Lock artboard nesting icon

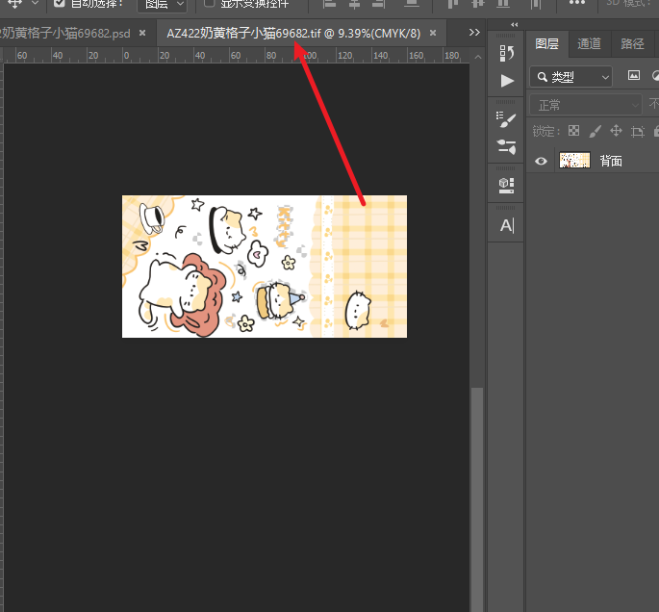click(x=638, y=132)
